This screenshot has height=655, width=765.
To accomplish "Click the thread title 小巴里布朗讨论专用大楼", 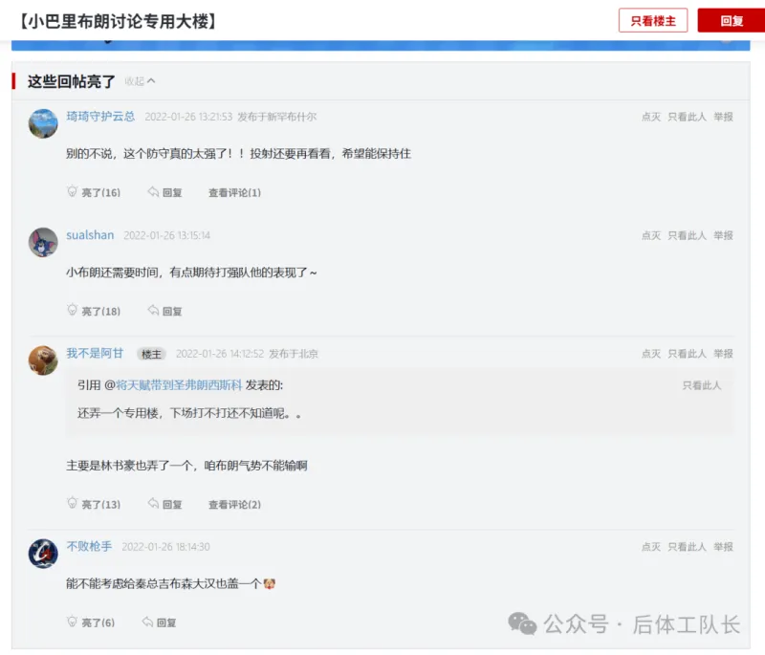I will click(x=117, y=21).
